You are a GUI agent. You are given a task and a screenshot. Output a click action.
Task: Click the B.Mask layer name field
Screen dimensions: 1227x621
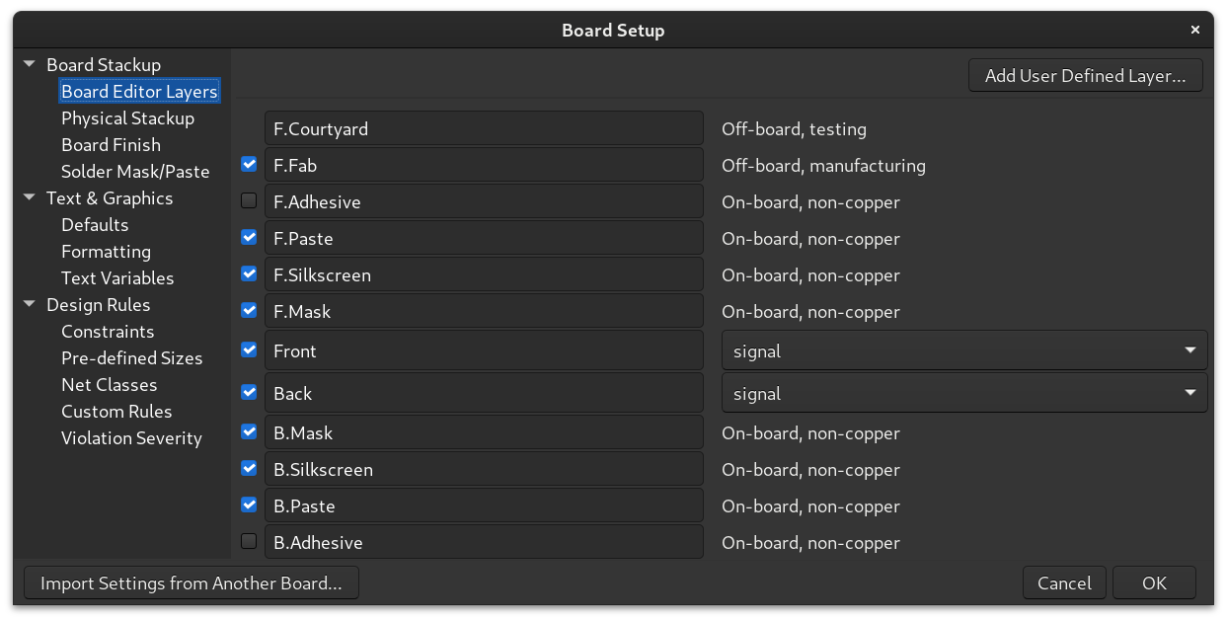pyautogui.click(x=484, y=431)
